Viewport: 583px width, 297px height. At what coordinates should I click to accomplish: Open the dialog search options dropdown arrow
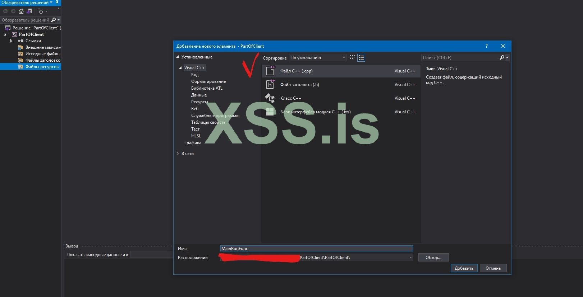[x=507, y=58]
